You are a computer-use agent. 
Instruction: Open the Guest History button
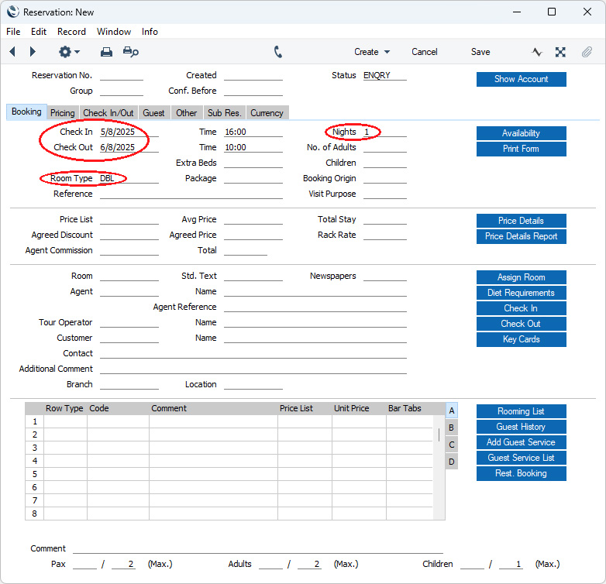tap(521, 427)
